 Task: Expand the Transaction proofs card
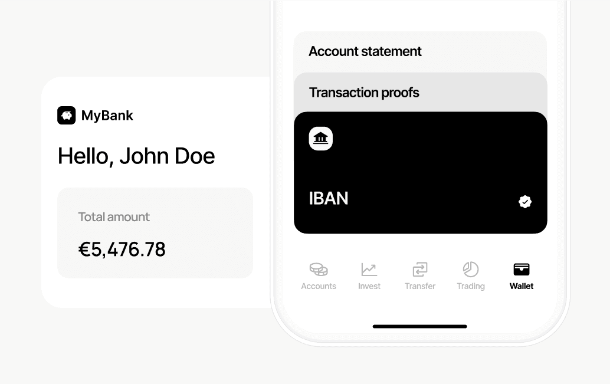420,93
